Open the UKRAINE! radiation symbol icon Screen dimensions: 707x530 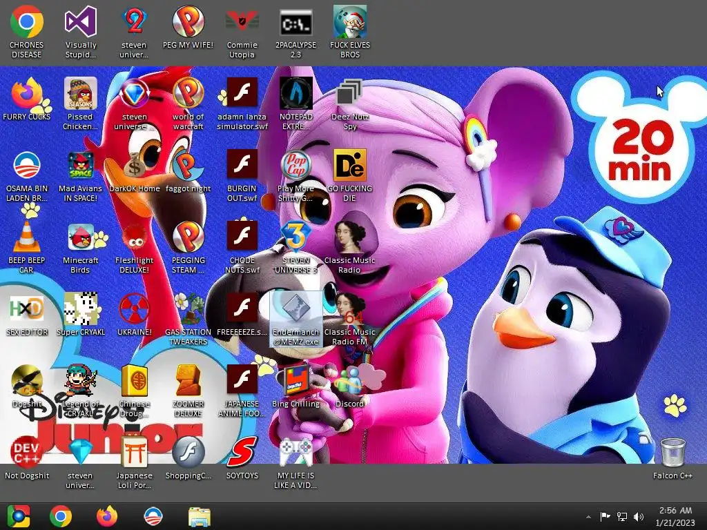coord(135,314)
